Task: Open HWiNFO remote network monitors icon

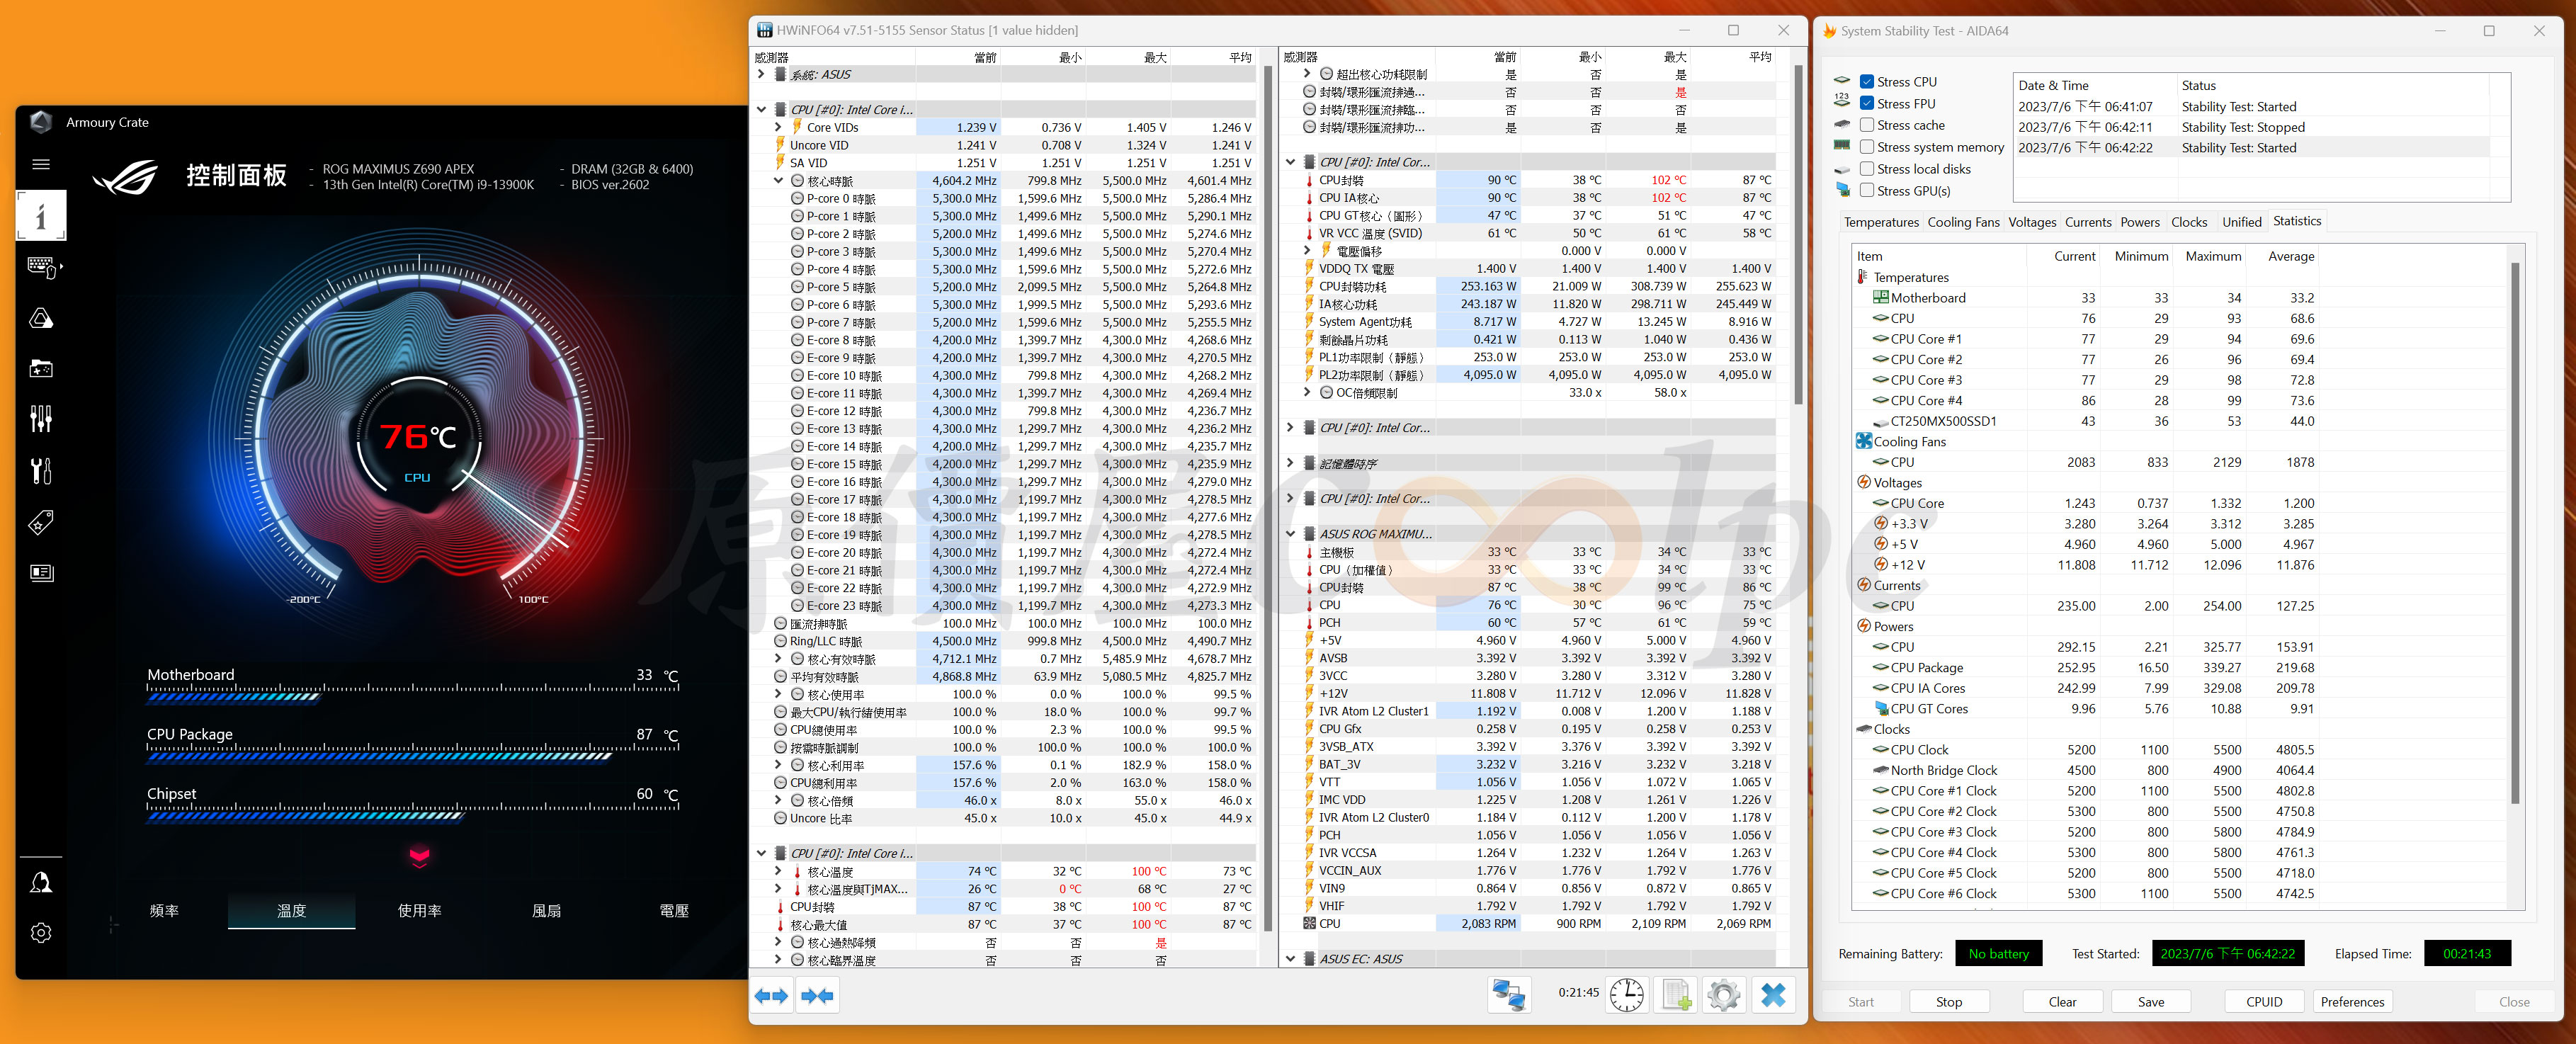Action: click(1509, 995)
